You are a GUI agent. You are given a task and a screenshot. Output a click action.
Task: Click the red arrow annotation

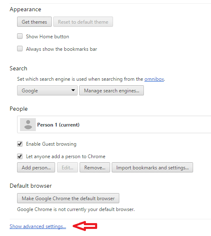[85, 226]
